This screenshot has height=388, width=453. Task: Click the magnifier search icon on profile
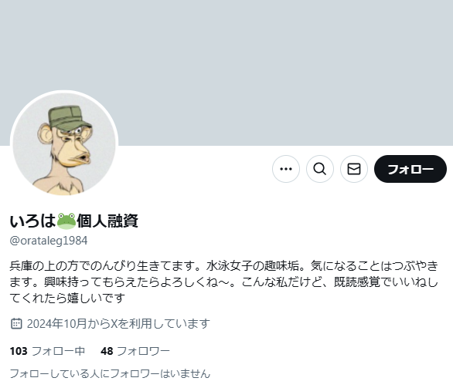pyautogui.click(x=320, y=169)
